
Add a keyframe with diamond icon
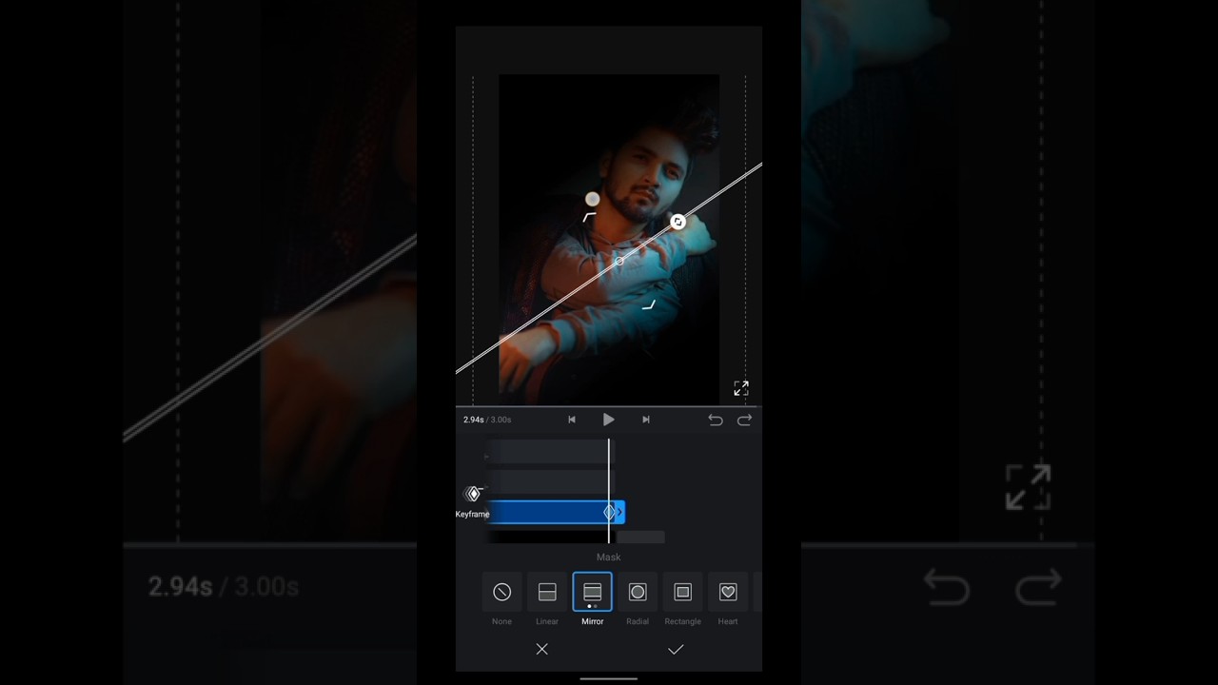click(x=473, y=494)
